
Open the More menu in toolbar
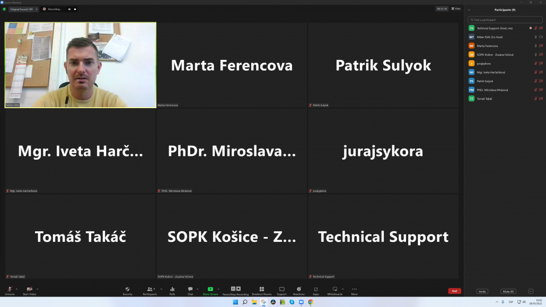354,290
